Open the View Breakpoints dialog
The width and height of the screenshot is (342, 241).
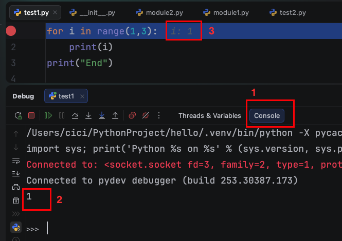pos(132,115)
